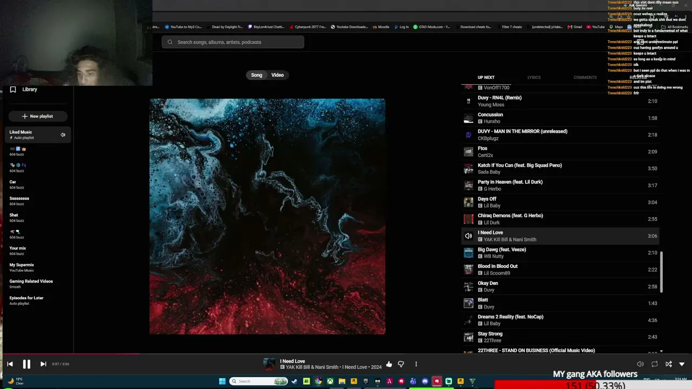Open the GTA5-Mods.com bookmark

pyautogui.click(x=431, y=27)
